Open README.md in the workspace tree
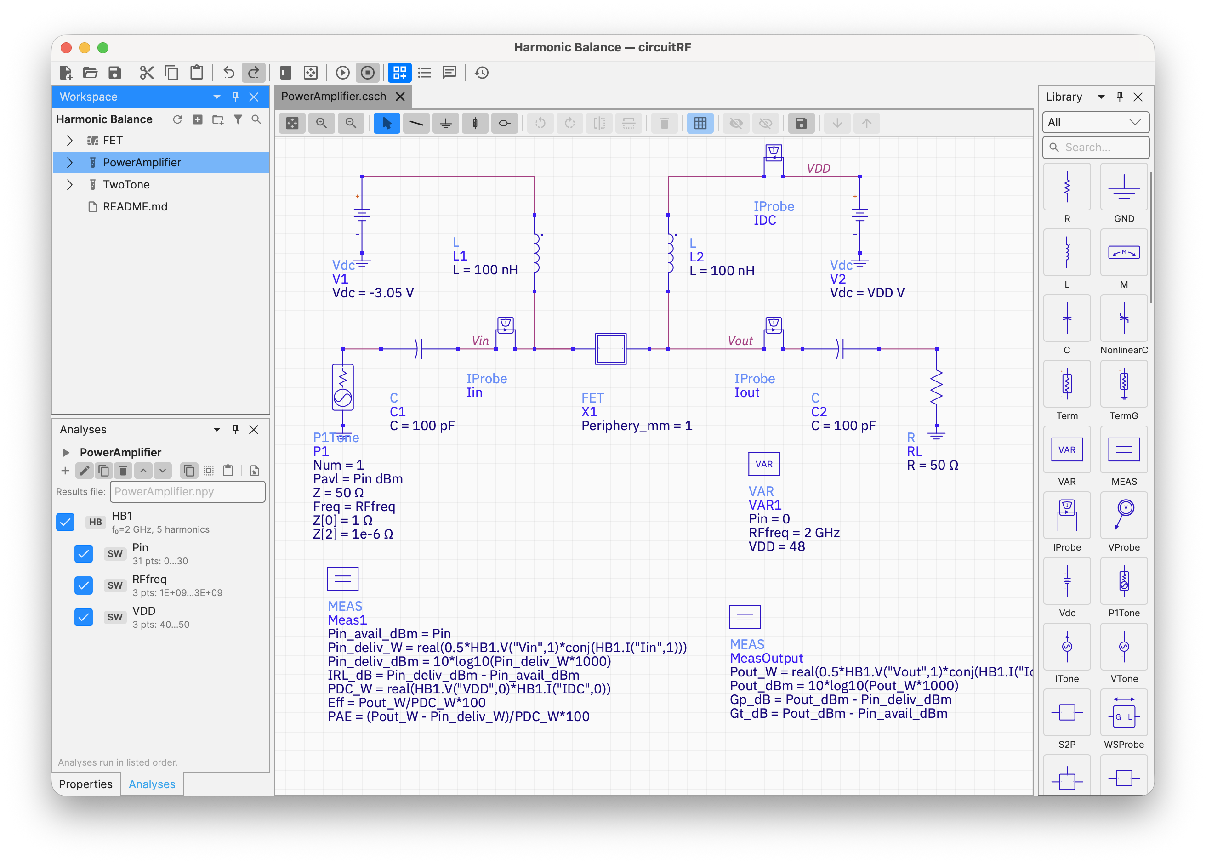Viewport: 1206px width, 864px height. tap(135, 206)
